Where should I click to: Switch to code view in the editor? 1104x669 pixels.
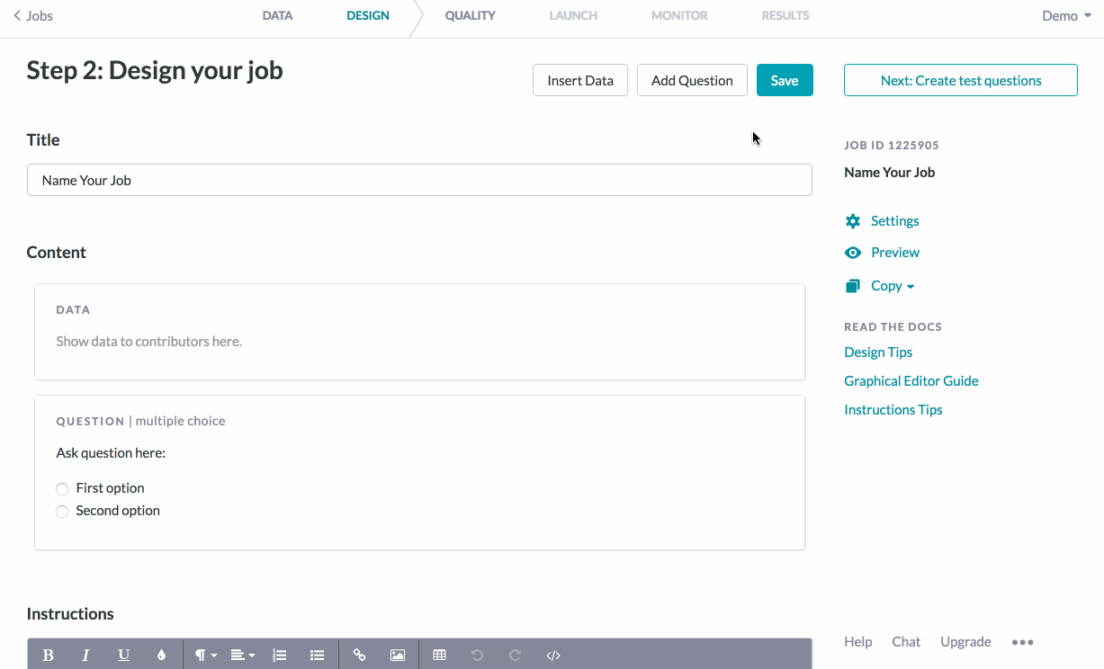click(x=553, y=656)
